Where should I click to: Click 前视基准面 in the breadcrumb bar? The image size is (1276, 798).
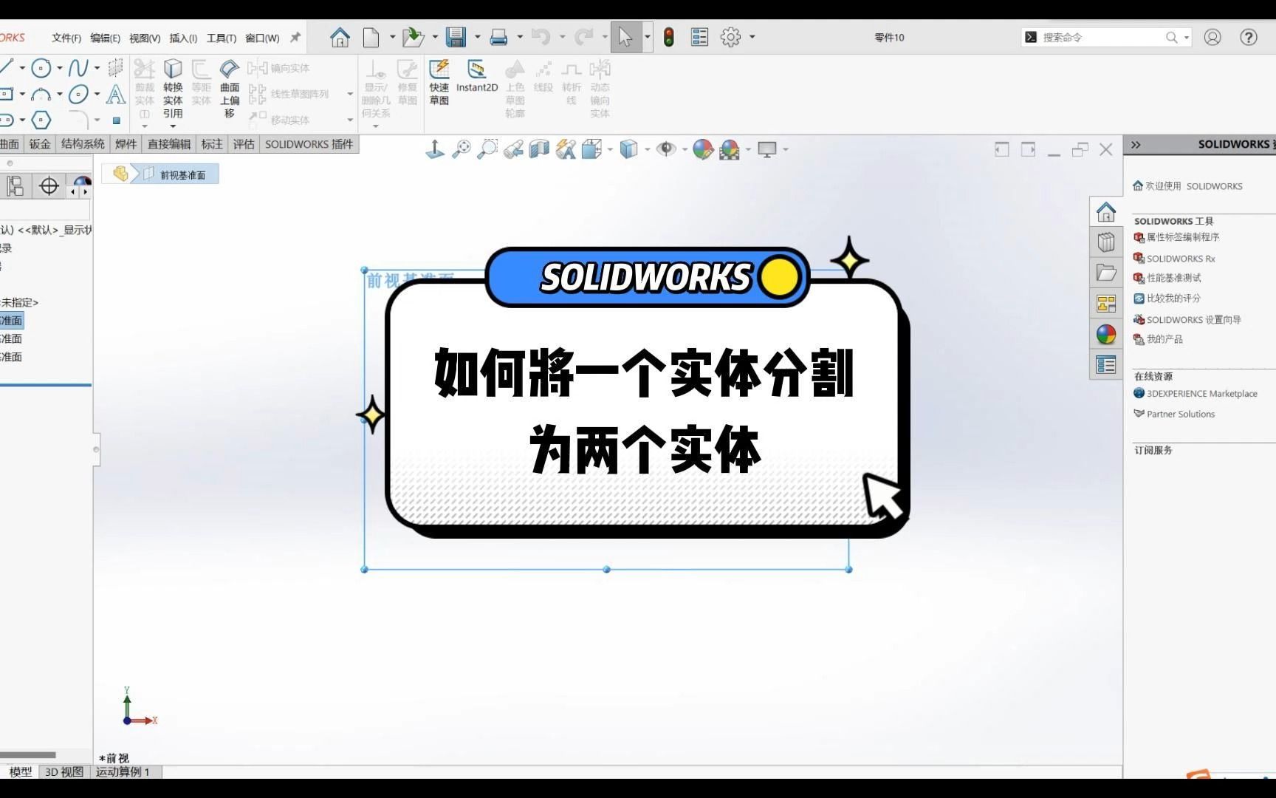182,175
